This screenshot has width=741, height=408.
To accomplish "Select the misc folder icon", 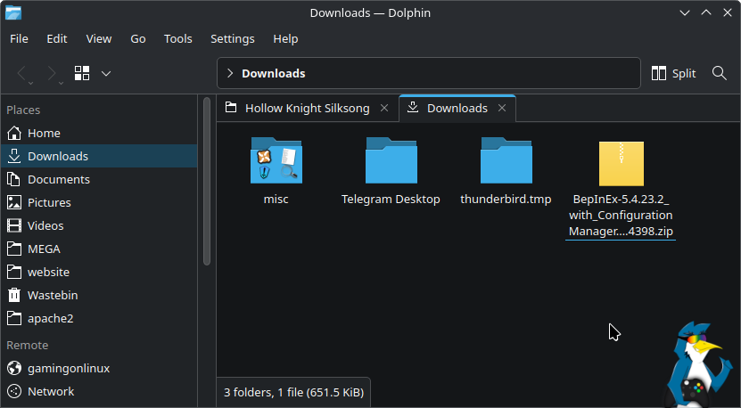I will pyautogui.click(x=276, y=161).
